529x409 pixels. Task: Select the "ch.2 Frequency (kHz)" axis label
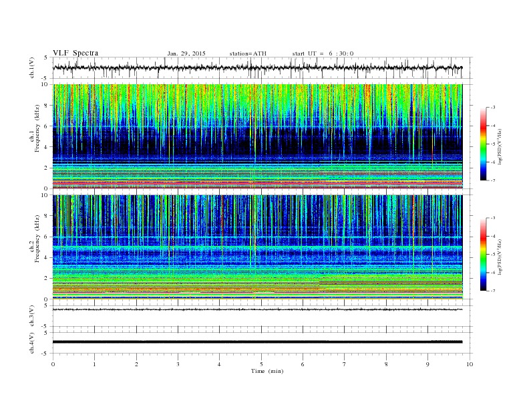pos(35,239)
